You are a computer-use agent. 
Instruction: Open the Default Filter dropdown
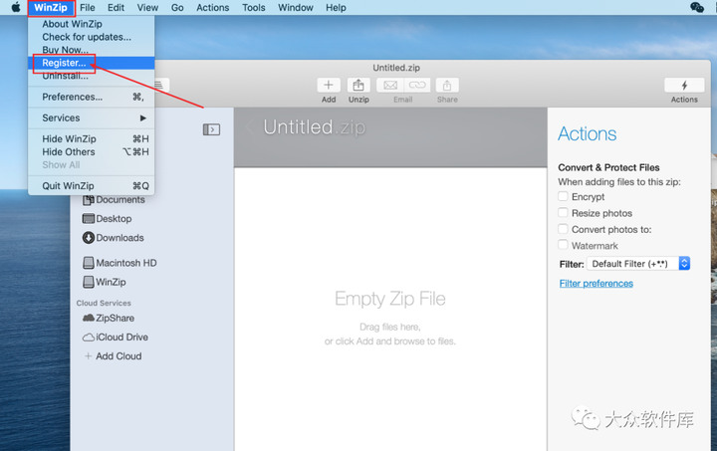(x=638, y=264)
